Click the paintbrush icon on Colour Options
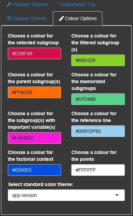Screen dimensions: 133x216 [x=61, y=18]
